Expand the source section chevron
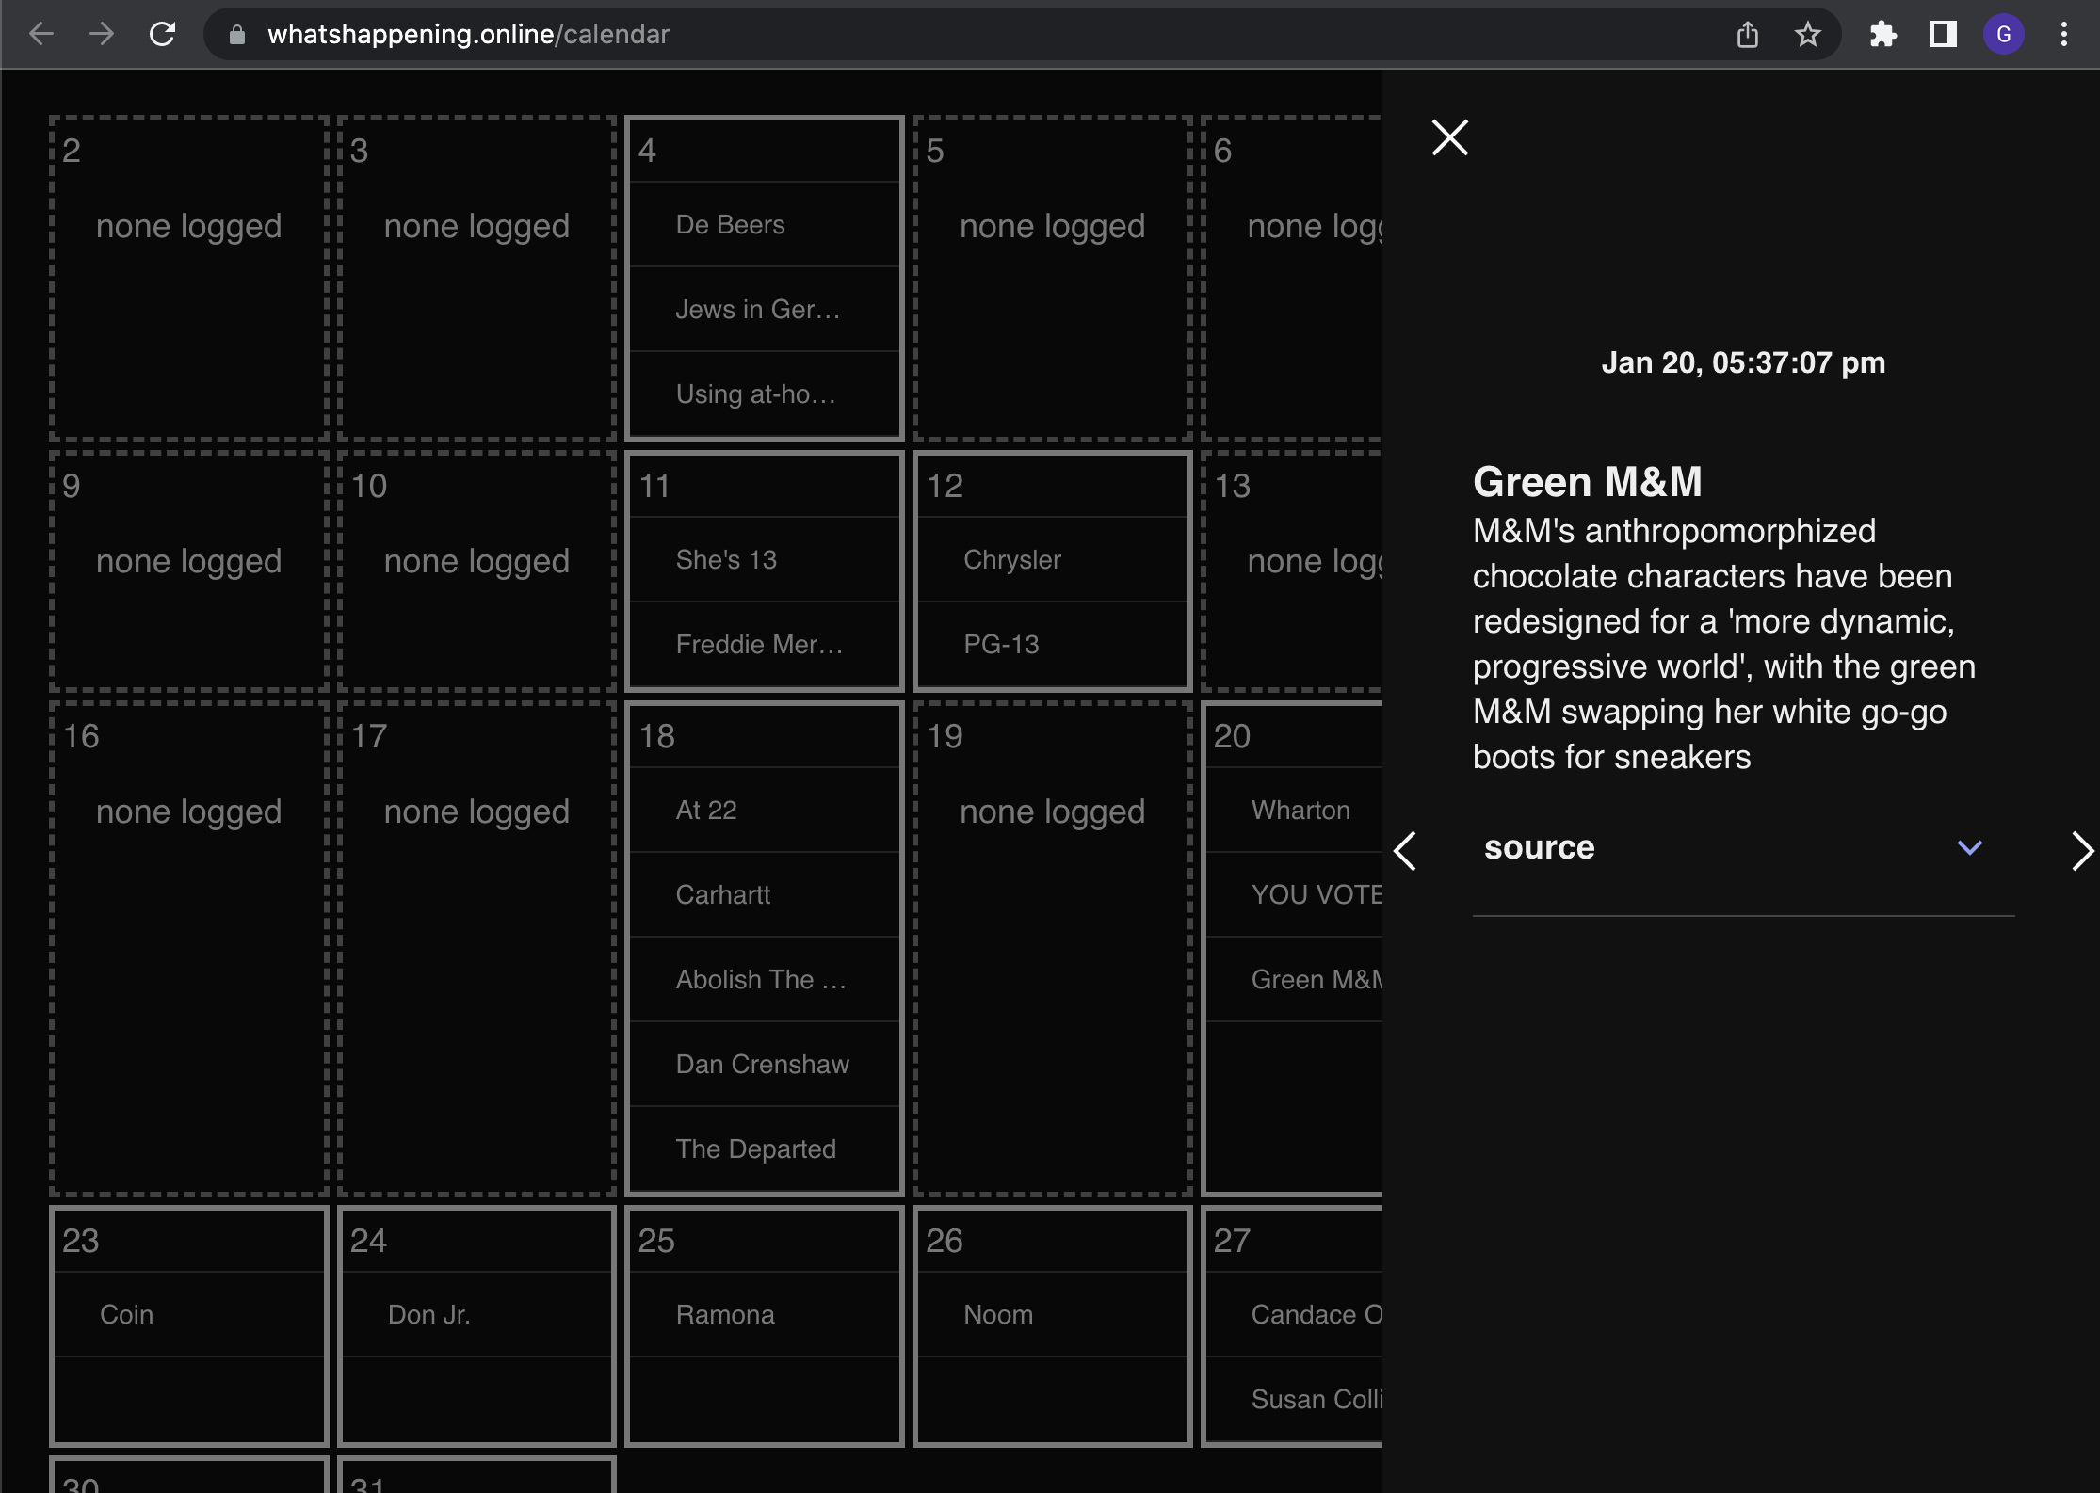The height and width of the screenshot is (1493, 2100). click(1969, 847)
